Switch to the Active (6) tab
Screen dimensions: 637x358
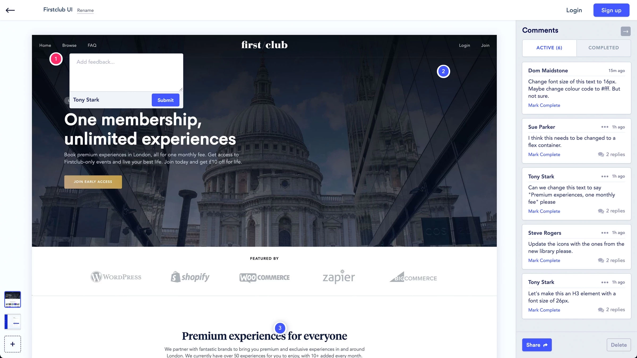coord(549,48)
